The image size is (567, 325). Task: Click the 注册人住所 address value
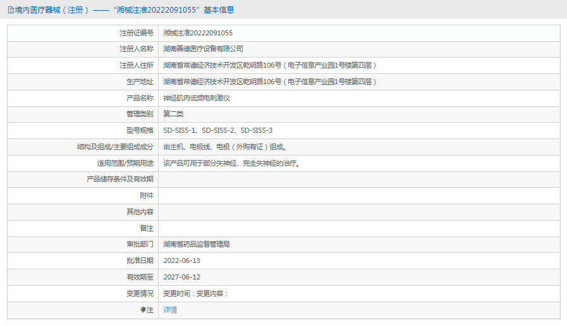pos(270,66)
